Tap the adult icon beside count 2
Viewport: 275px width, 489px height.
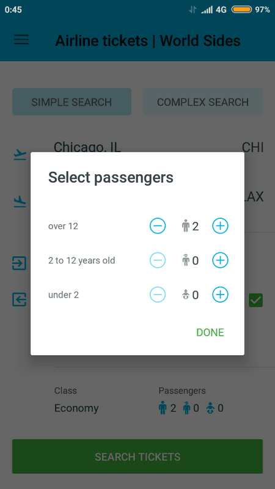click(186, 226)
